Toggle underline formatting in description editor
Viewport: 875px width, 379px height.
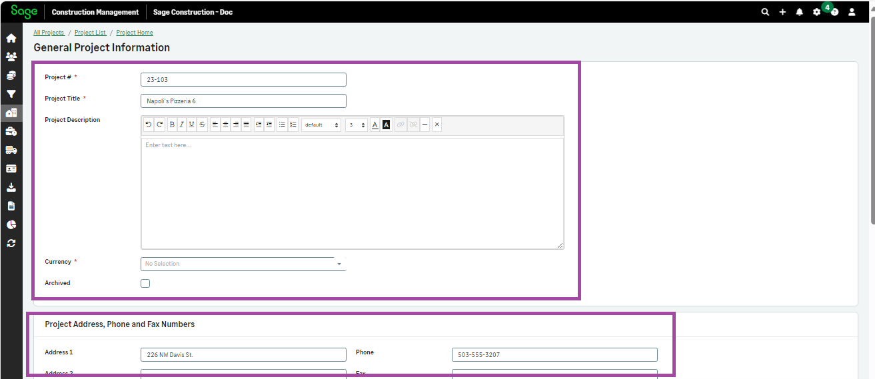(x=192, y=125)
